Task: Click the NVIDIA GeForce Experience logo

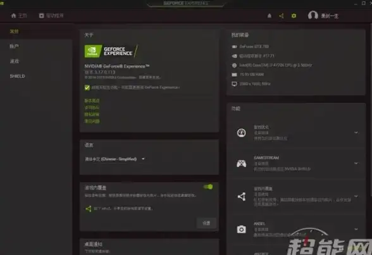Action: (111, 51)
